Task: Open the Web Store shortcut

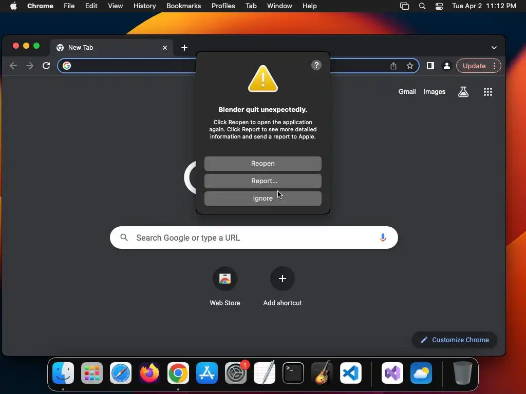Action: 225,286
